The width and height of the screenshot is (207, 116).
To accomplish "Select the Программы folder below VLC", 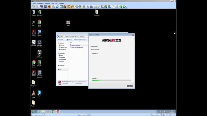I will [34, 103].
